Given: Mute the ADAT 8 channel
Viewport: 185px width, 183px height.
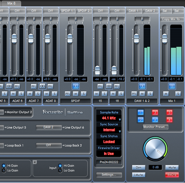Looking at the screenshot, I should tap(47, 94).
